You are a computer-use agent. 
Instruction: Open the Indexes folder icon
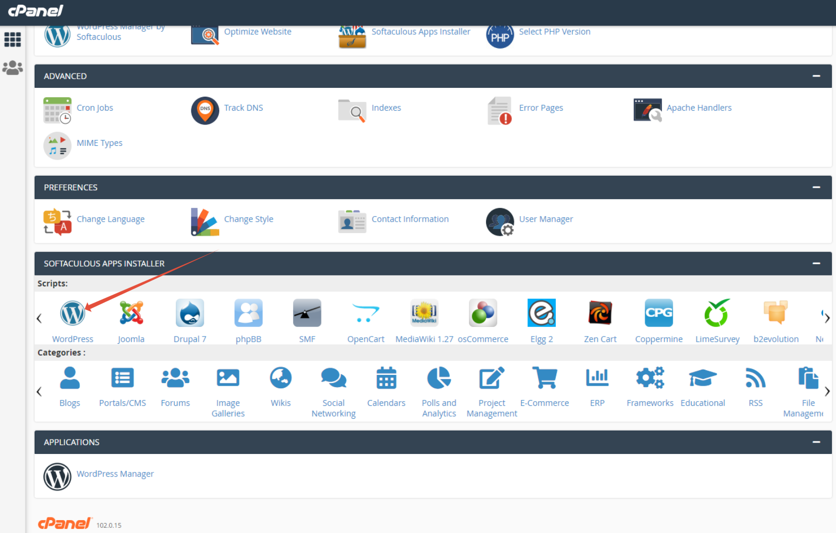(x=352, y=111)
